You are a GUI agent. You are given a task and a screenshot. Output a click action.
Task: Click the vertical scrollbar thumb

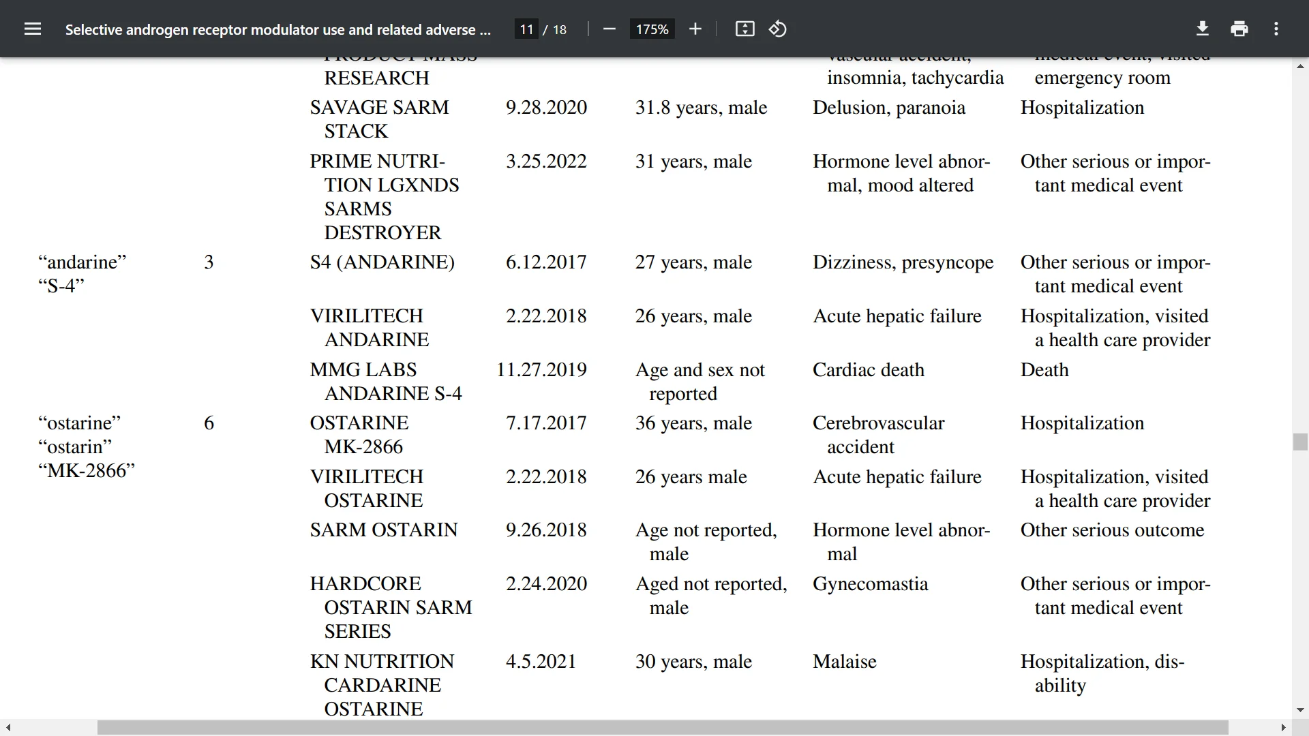point(1300,442)
